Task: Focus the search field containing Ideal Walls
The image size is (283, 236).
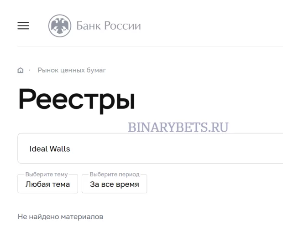Action: (x=150, y=149)
